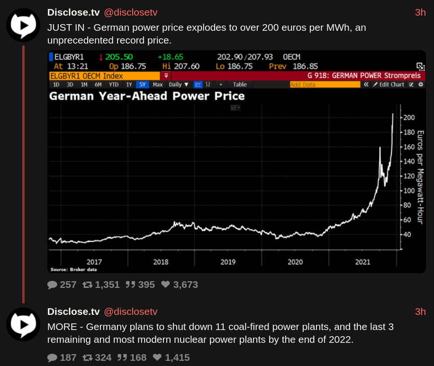Click the Edit Chart button in chart
Image resolution: width=434 pixels, height=366 pixels.
[389, 85]
